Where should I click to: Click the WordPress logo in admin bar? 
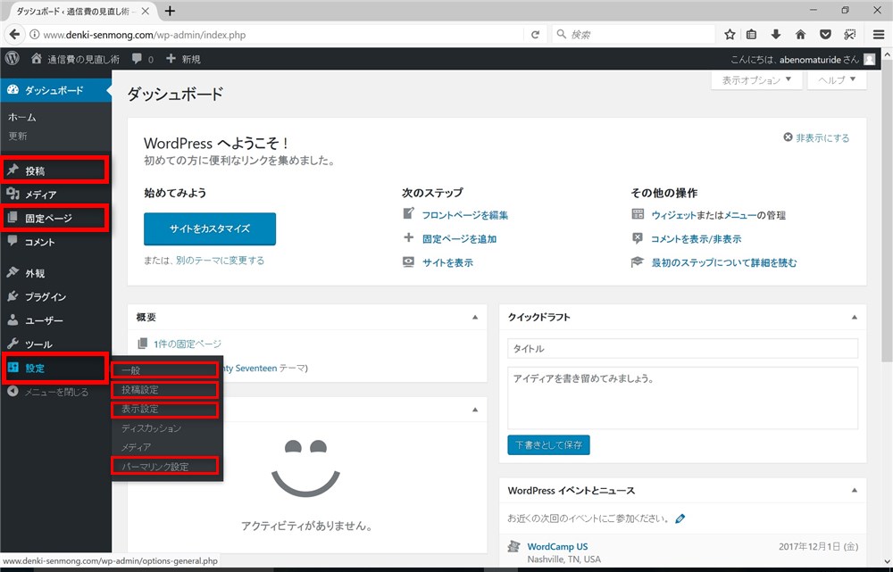click(x=13, y=59)
